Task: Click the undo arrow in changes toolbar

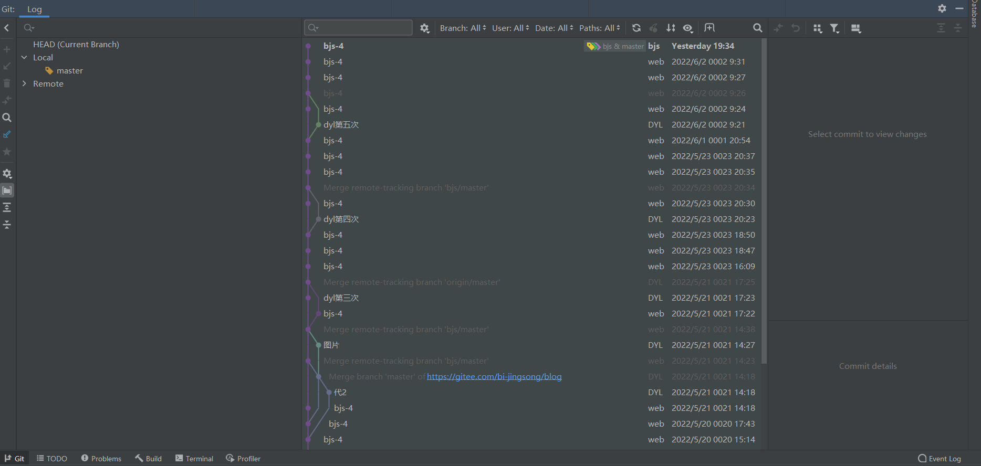Action: click(796, 28)
